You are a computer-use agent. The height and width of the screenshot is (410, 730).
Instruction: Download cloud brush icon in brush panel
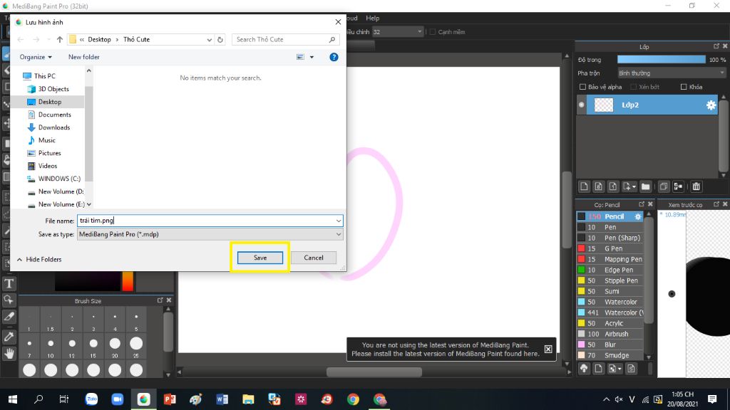tap(584, 369)
